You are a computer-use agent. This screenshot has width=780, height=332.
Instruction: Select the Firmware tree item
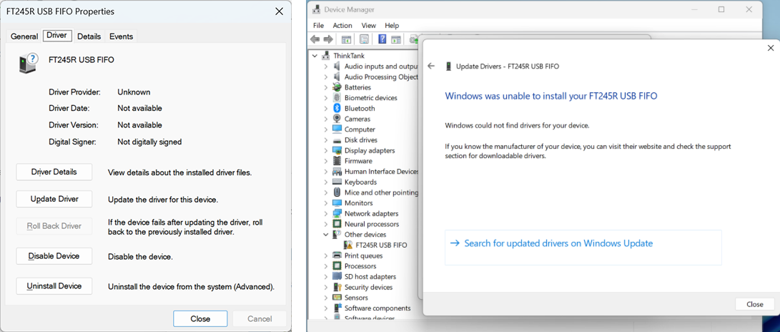[358, 161]
